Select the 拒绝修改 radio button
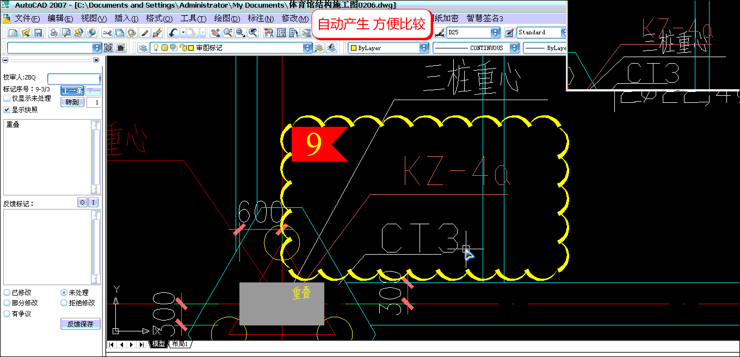Image resolution: width=740 pixels, height=357 pixels. pyautogui.click(x=64, y=303)
